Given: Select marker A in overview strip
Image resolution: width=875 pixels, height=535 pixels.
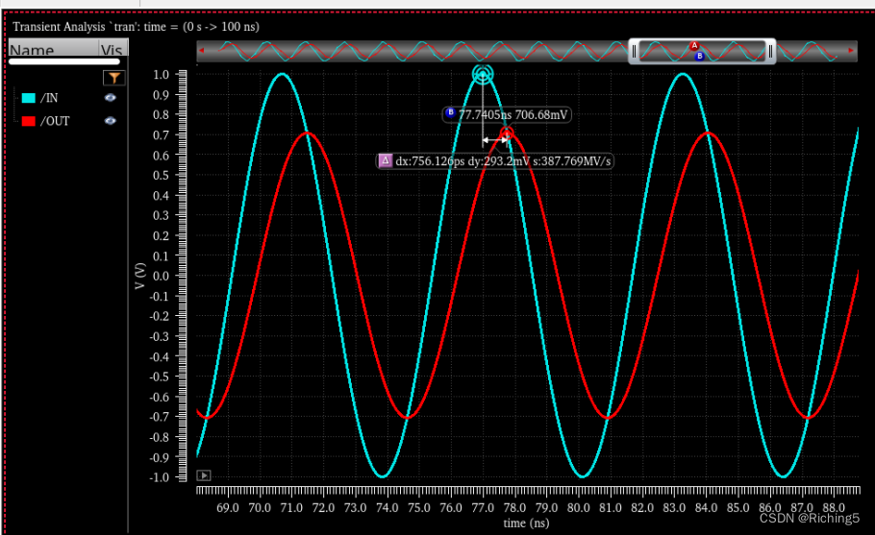Looking at the screenshot, I should point(694,46).
